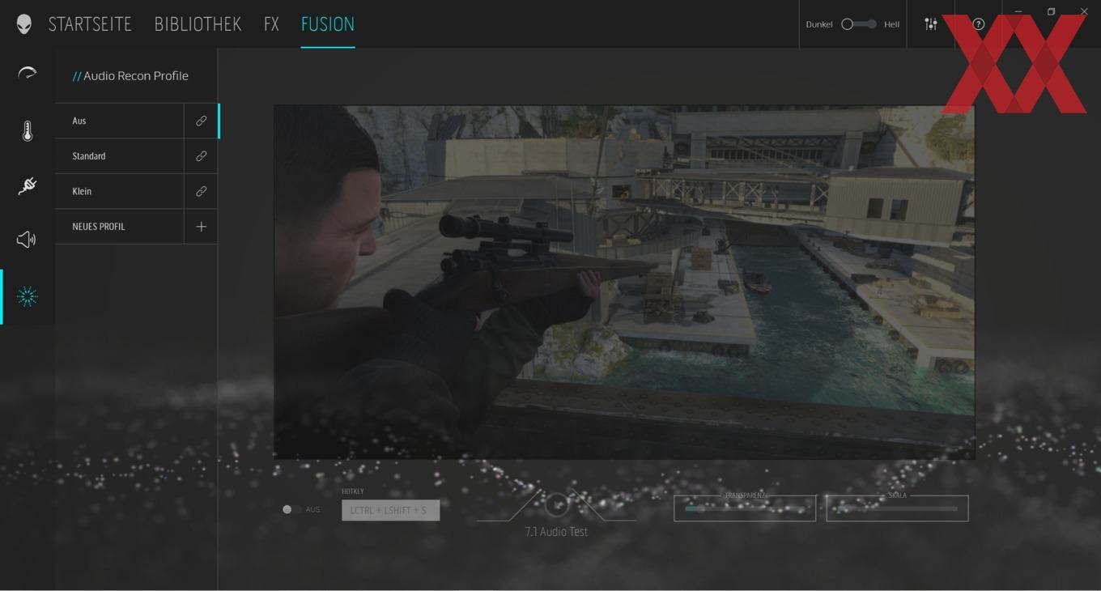
Task: Switch to FX tab
Action: pos(271,24)
